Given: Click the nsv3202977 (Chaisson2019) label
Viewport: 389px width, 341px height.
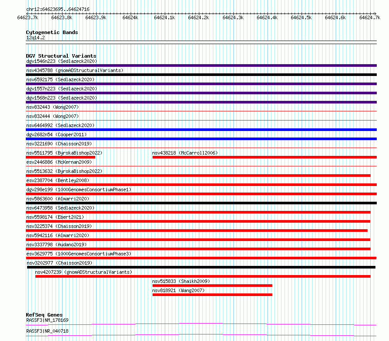Looking at the screenshot, I should (59, 263).
